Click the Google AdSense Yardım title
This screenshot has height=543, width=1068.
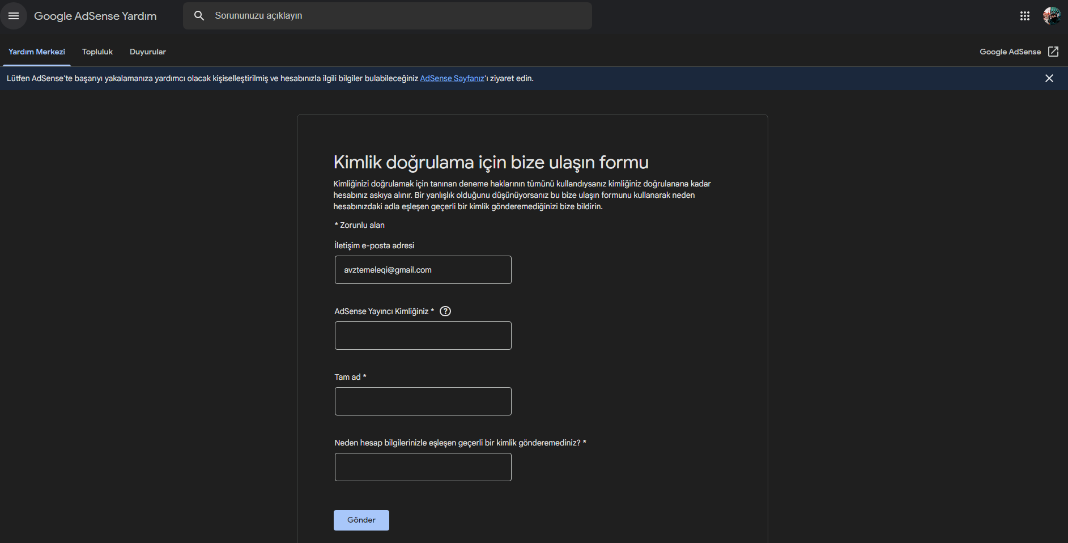click(x=95, y=16)
